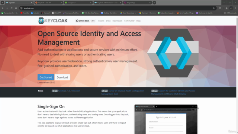
Task: Bookmark this page with the star icon
Action: point(214,8)
